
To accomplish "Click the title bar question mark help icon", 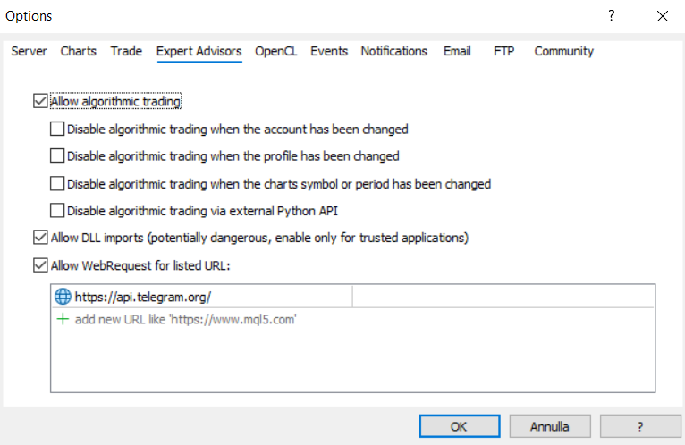I will point(612,16).
